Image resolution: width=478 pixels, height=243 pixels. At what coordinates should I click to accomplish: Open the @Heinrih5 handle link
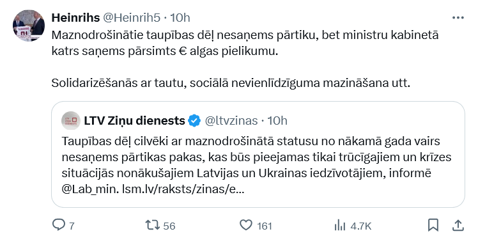132,18
